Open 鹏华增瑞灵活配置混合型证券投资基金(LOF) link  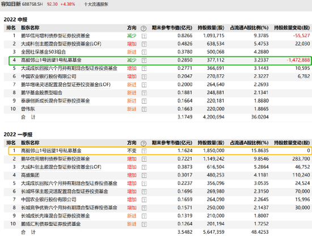coord(66,85)
